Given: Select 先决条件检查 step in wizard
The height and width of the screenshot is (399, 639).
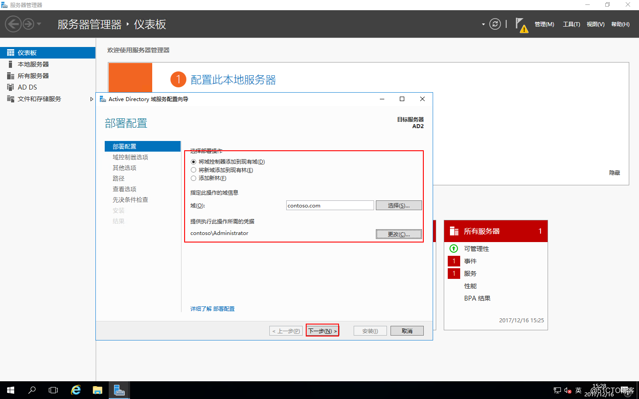Looking at the screenshot, I should click(x=130, y=200).
